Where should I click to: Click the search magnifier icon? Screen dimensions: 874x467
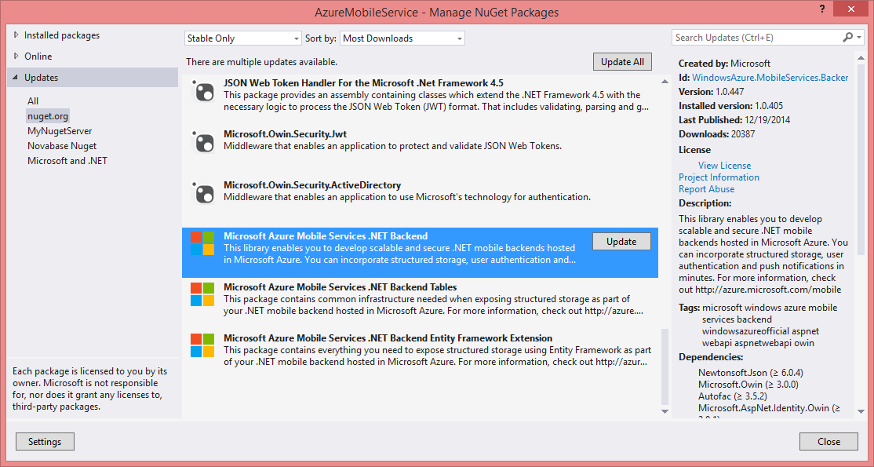[x=847, y=38]
